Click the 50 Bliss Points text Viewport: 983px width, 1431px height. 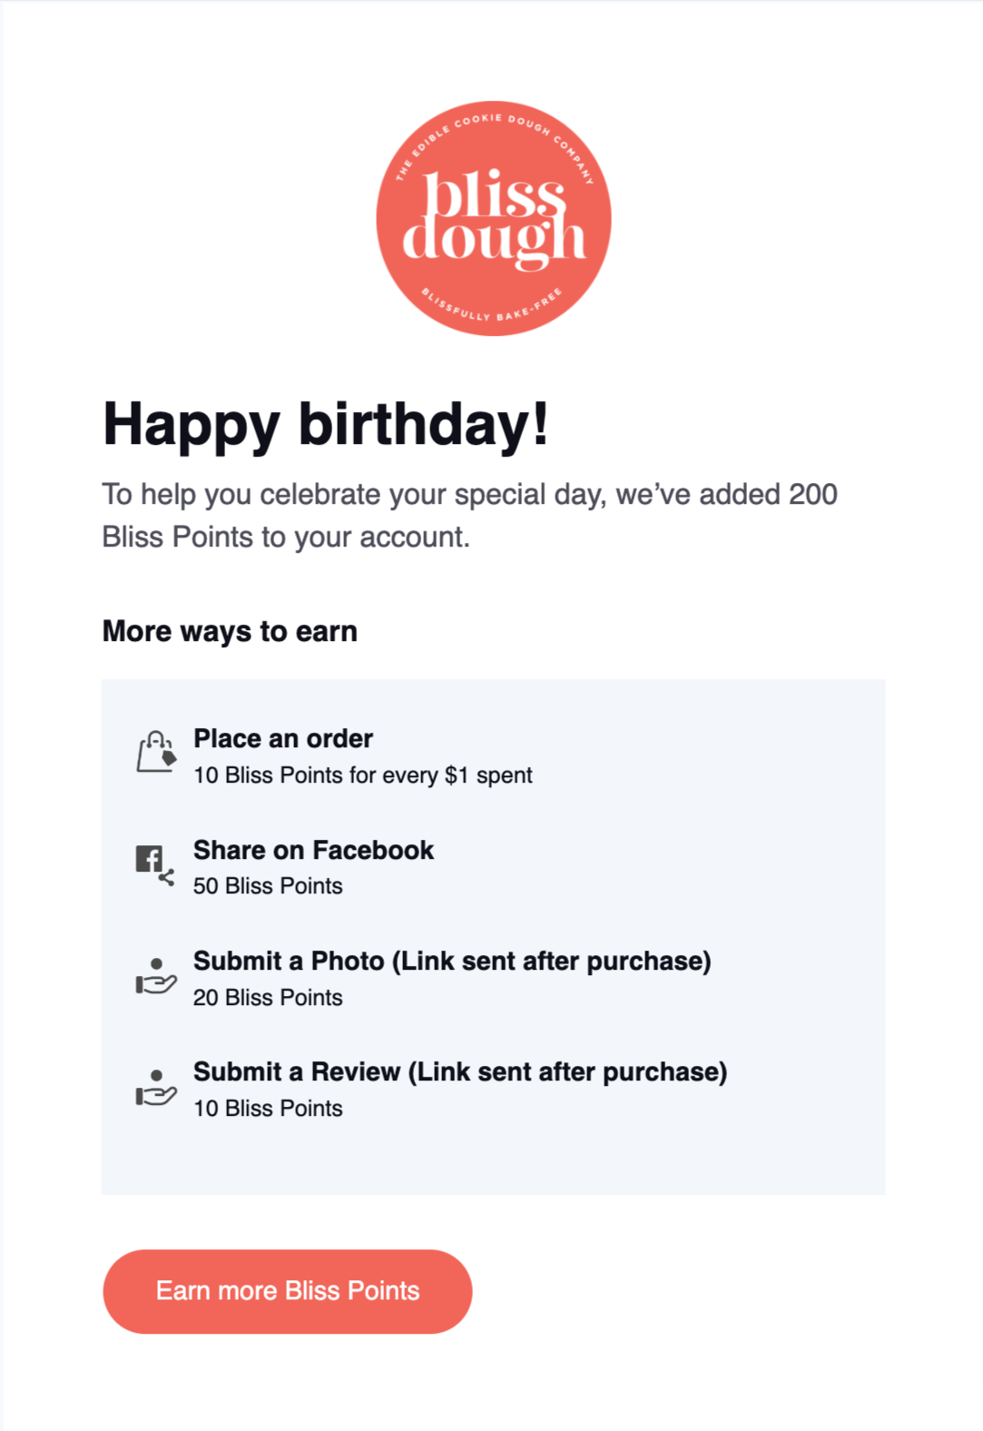(268, 886)
